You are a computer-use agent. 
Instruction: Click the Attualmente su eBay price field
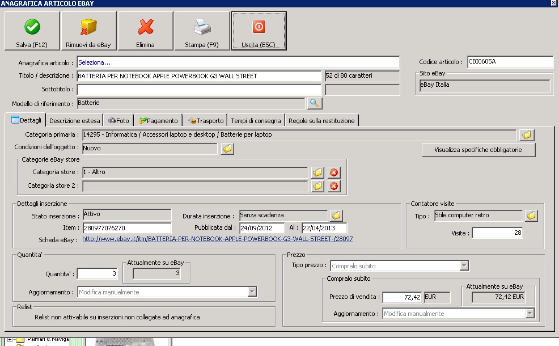tap(498, 297)
